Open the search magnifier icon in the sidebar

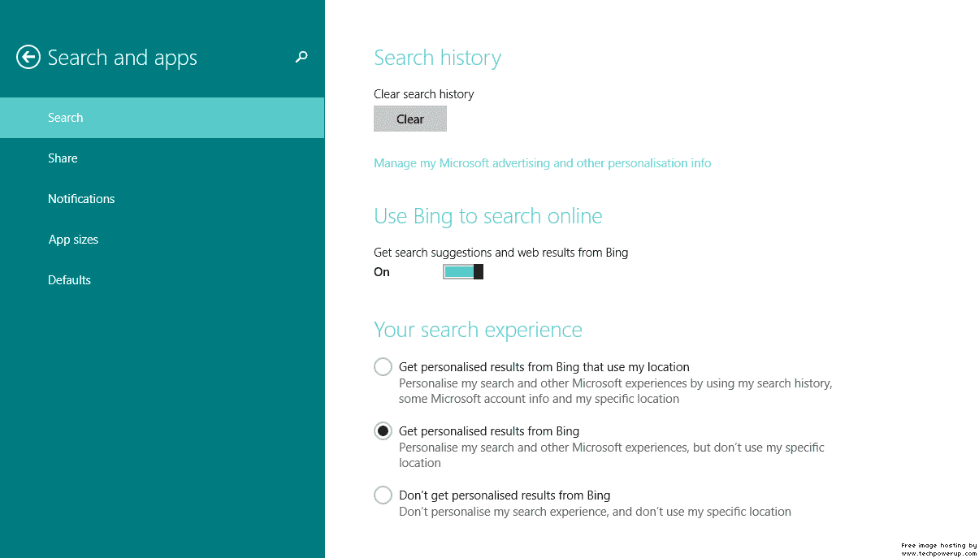click(301, 57)
